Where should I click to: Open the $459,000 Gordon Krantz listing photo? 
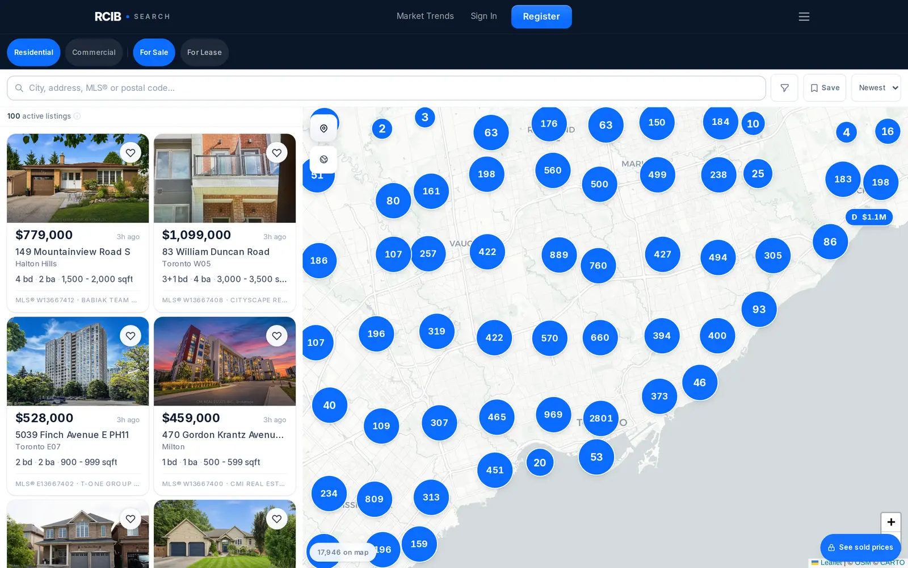[x=225, y=361]
